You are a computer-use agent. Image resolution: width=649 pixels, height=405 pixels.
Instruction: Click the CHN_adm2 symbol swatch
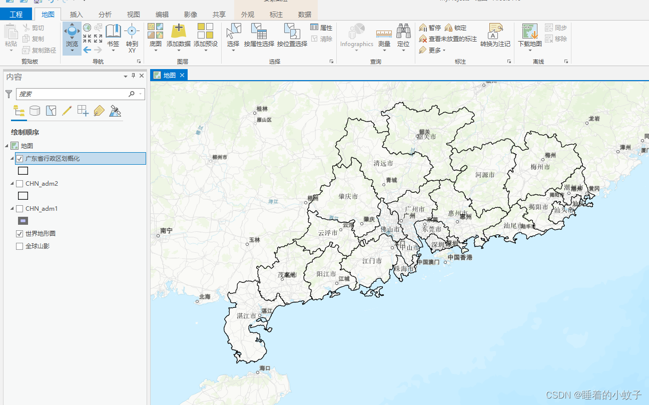pos(23,196)
